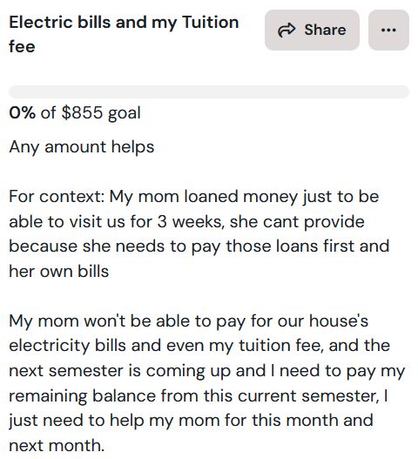Screen dimensions: 418x459
Task: Click the curved share arrow icon
Action: (x=287, y=30)
